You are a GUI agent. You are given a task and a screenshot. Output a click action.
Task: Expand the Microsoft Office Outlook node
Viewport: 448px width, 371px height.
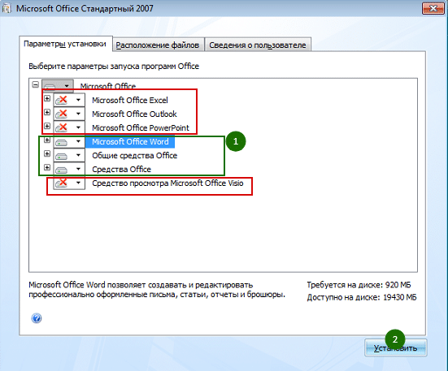pyautogui.click(x=47, y=112)
